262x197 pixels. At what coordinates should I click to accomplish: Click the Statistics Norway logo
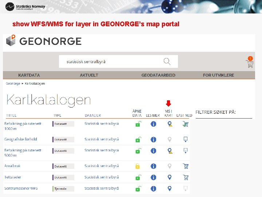[25, 7]
